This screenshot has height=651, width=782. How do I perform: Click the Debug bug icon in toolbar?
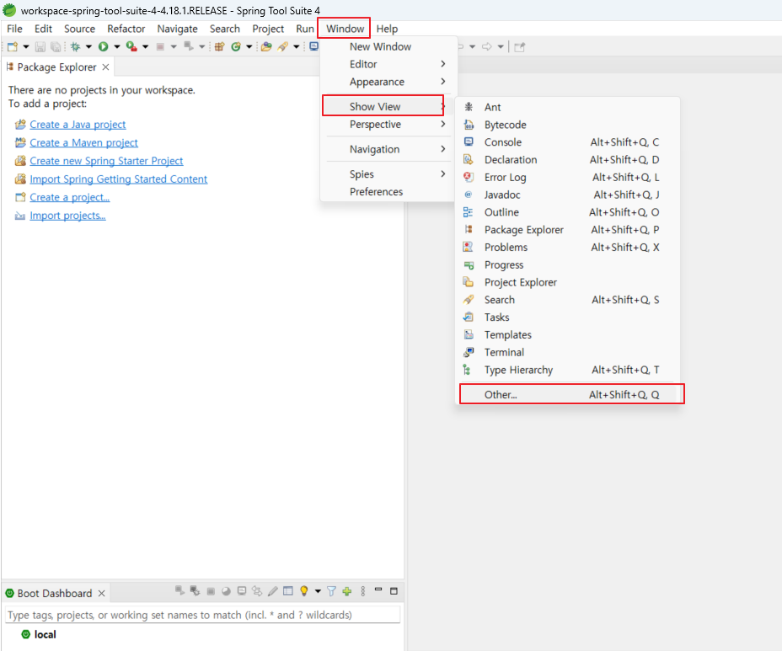75,47
